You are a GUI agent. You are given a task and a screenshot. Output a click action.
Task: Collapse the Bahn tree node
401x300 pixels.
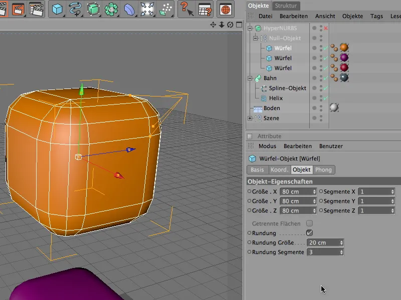[x=250, y=78]
